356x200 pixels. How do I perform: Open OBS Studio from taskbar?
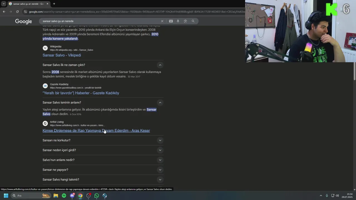point(88,196)
